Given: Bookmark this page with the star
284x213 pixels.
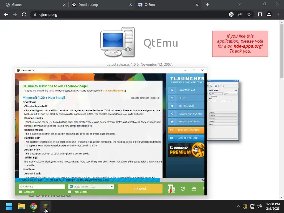Looking at the screenshot, I should [x=249, y=14].
